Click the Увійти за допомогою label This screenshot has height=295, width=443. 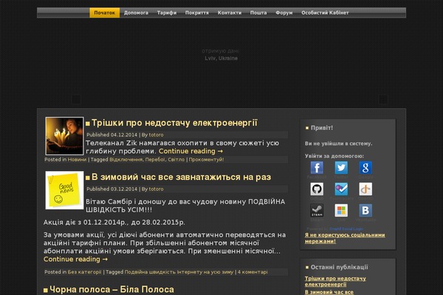(334, 156)
